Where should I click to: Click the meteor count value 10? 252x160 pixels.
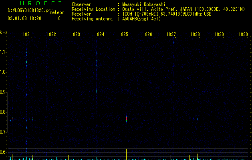58,18
